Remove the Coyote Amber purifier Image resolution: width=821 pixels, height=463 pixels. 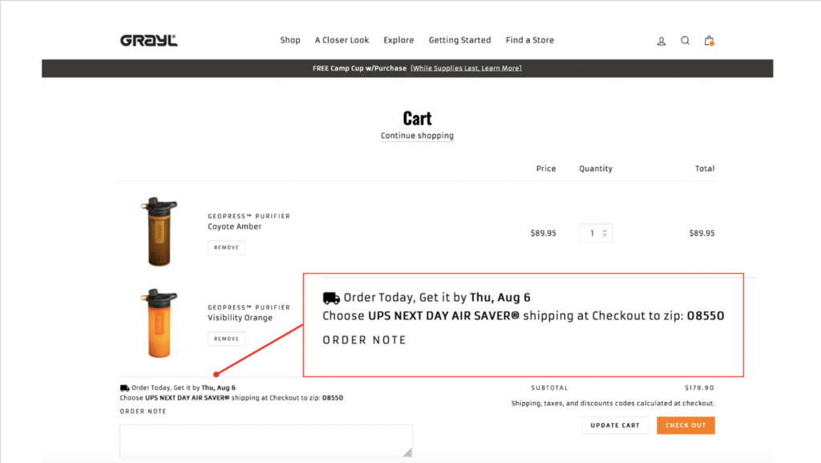[226, 248]
